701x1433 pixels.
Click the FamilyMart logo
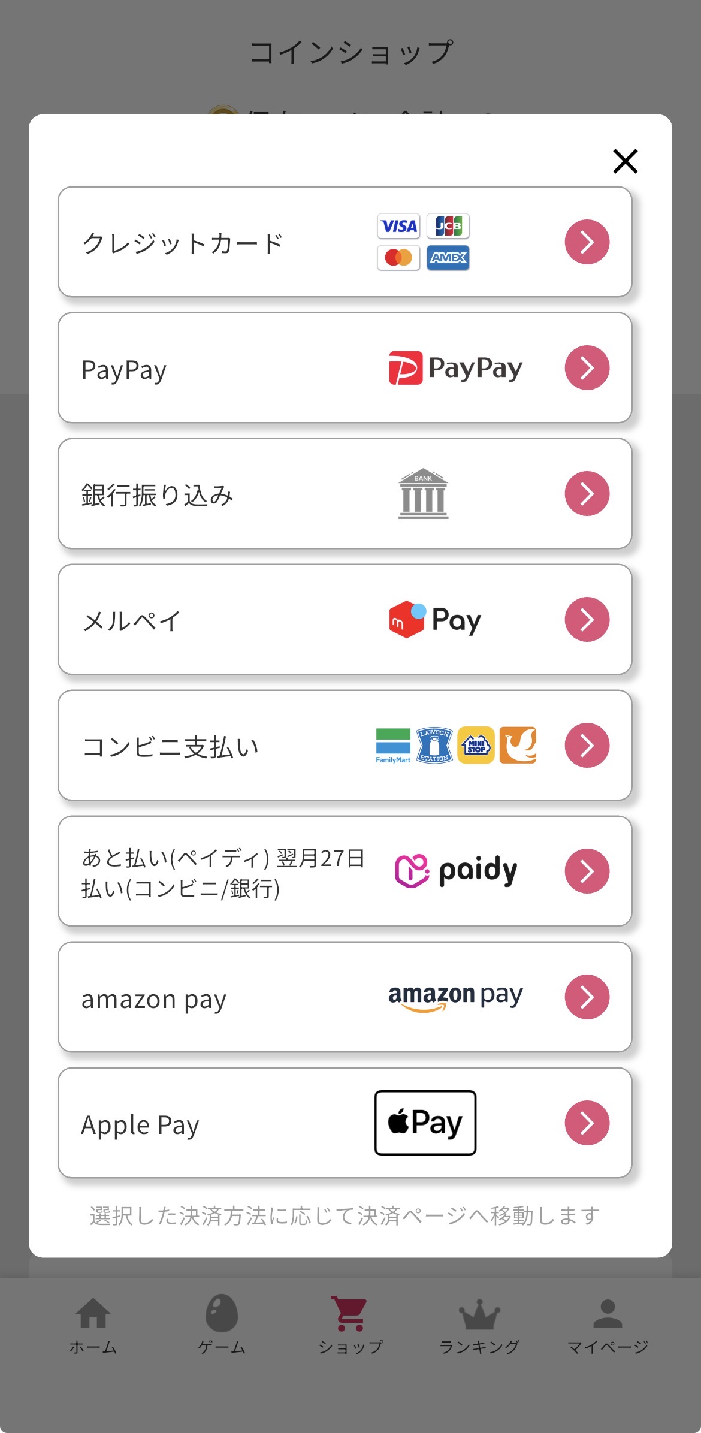(393, 746)
